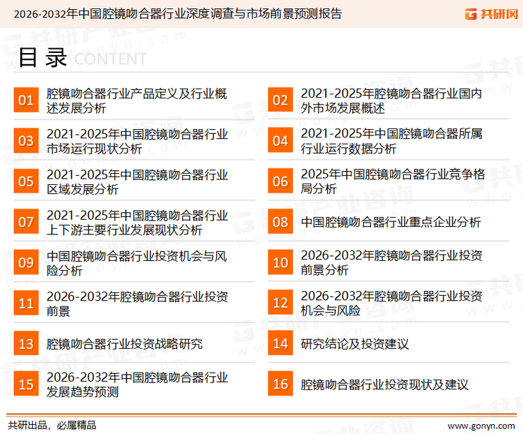The image size is (523, 434).
Task: Select chapter 2021-2025年中国腔镜吻合器行业区域发展分析
Action: click(x=137, y=182)
